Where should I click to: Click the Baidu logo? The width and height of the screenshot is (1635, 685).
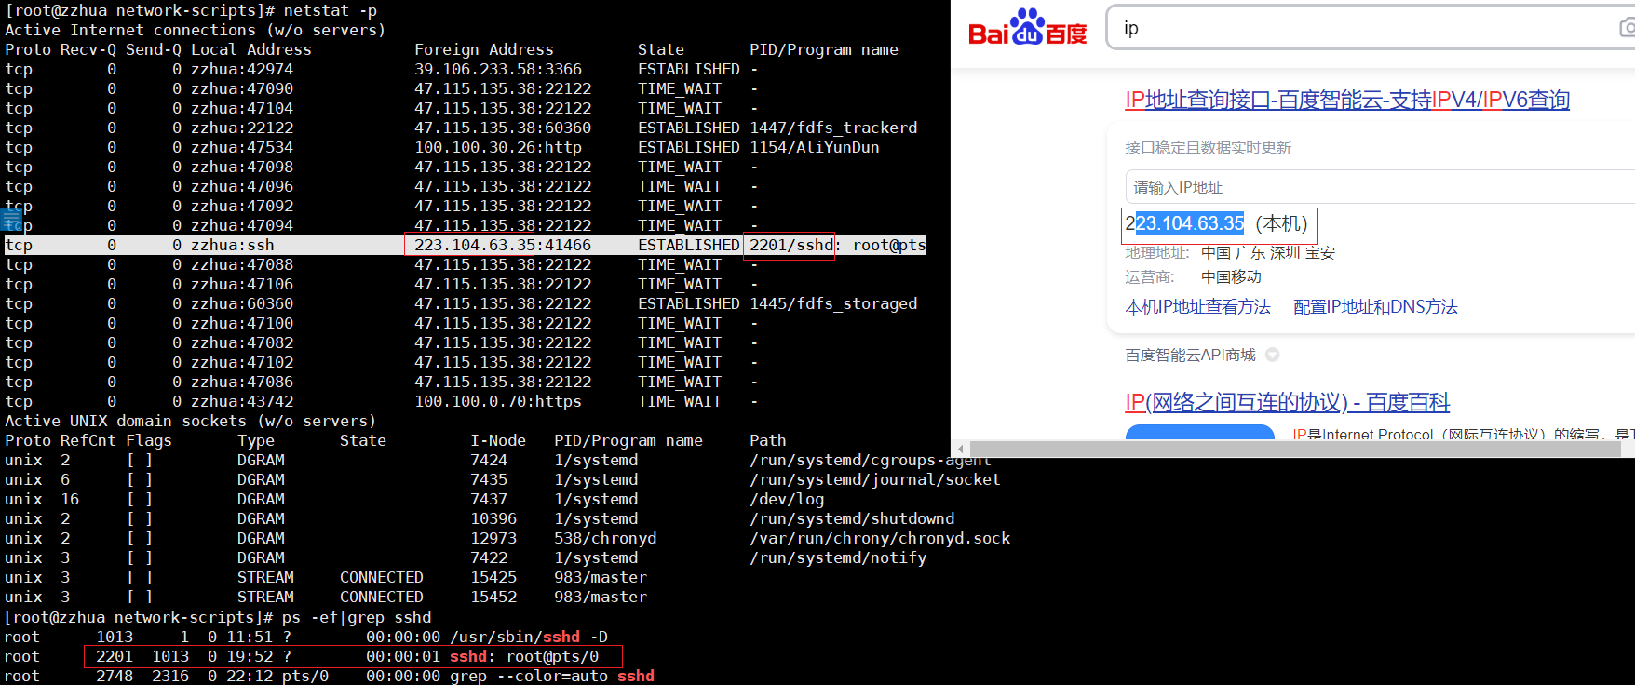(1027, 28)
